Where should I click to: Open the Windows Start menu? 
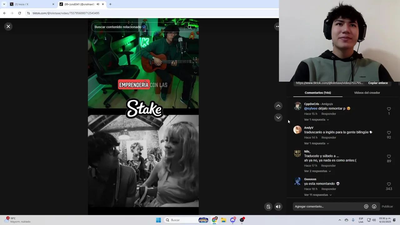(x=158, y=220)
